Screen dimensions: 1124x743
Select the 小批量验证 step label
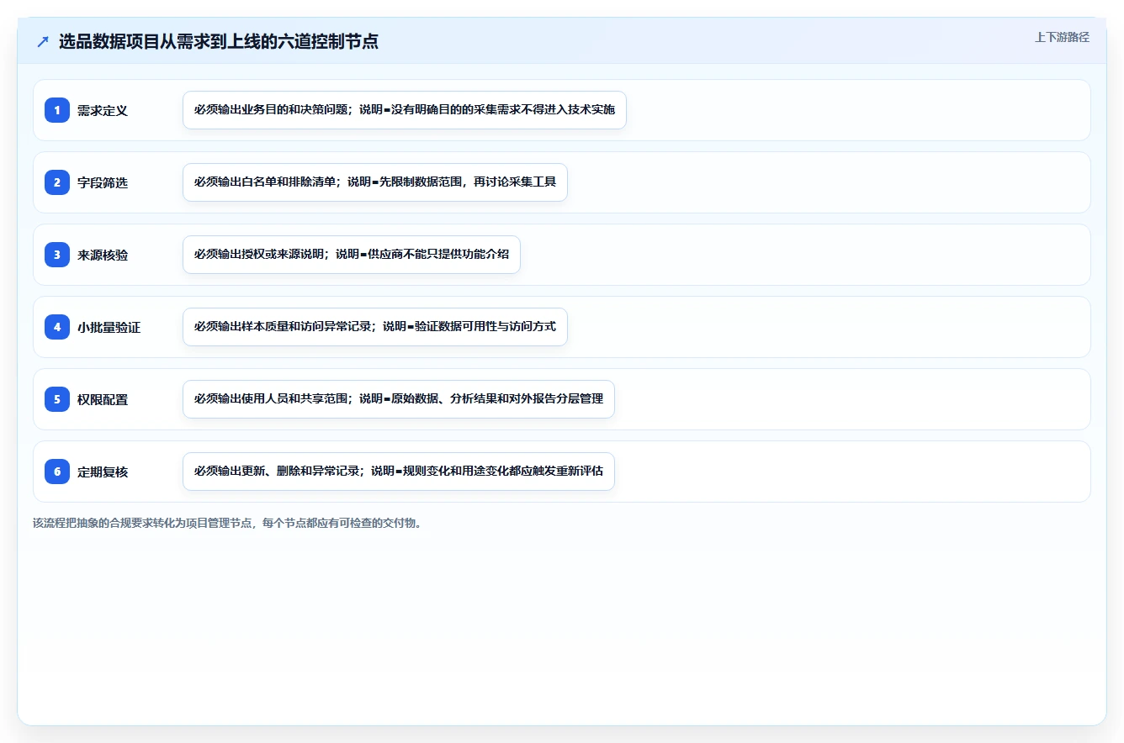109,327
